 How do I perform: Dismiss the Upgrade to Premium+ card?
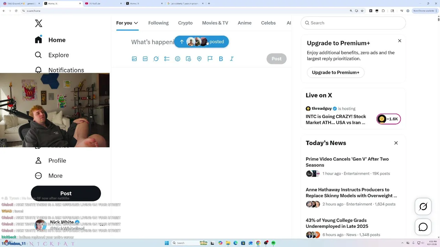[x=399, y=41]
